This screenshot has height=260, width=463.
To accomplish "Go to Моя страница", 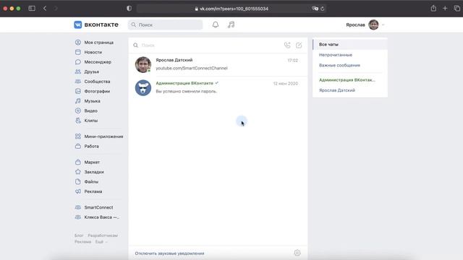I will [x=98, y=43].
